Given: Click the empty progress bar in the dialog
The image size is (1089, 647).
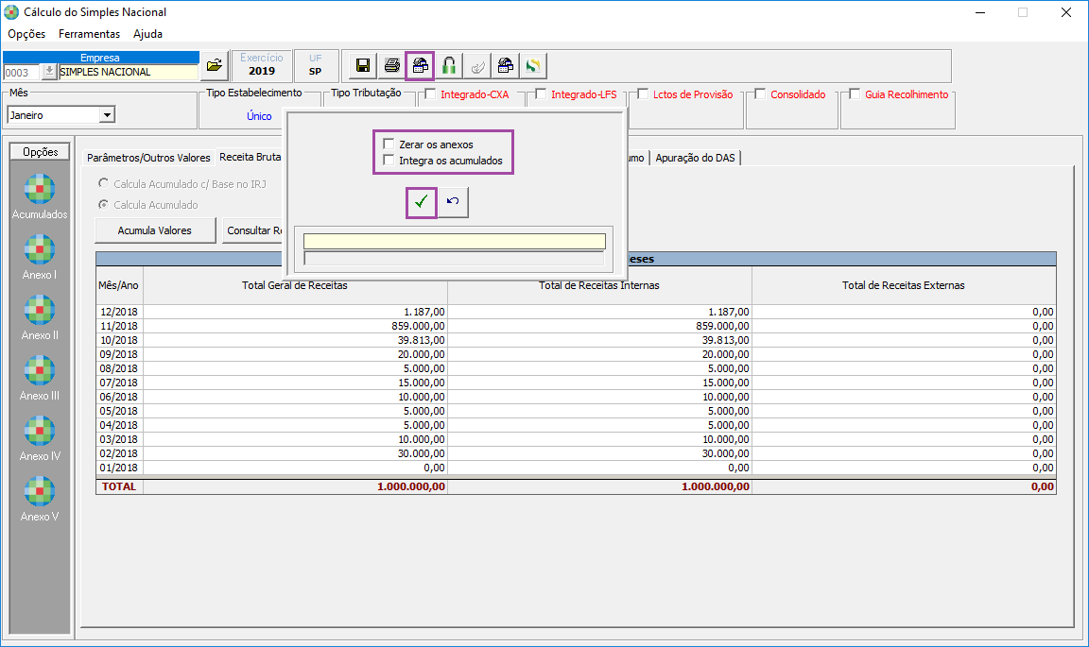Looking at the screenshot, I should [x=454, y=258].
